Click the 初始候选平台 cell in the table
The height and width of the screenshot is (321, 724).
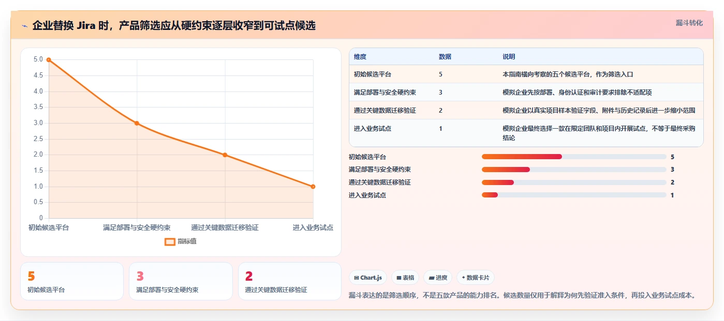coord(373,74)
